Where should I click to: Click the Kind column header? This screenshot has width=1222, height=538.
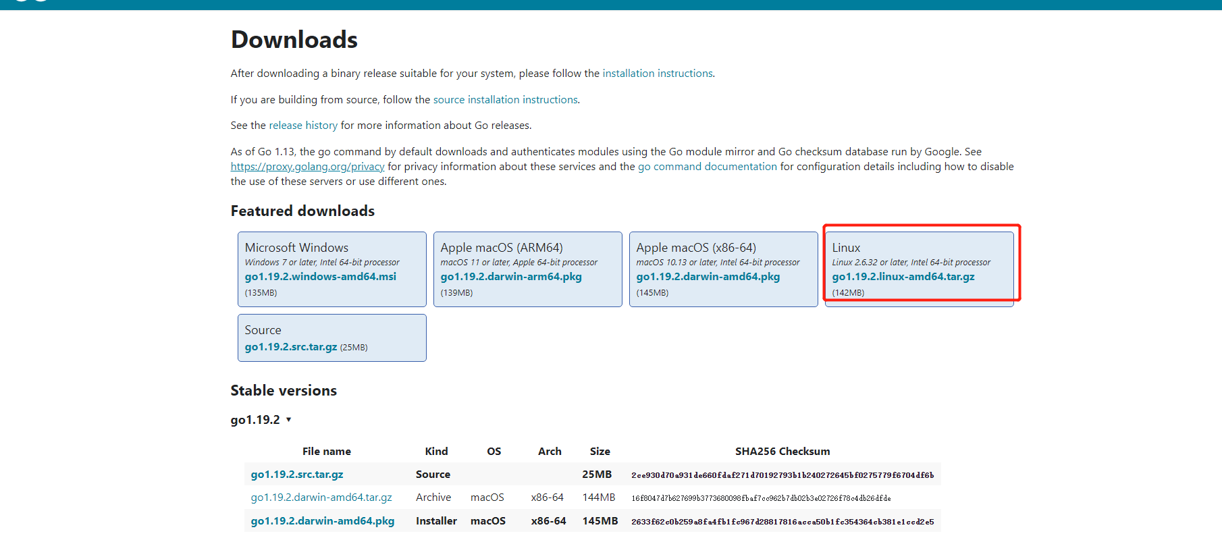(x=436, y=451)
